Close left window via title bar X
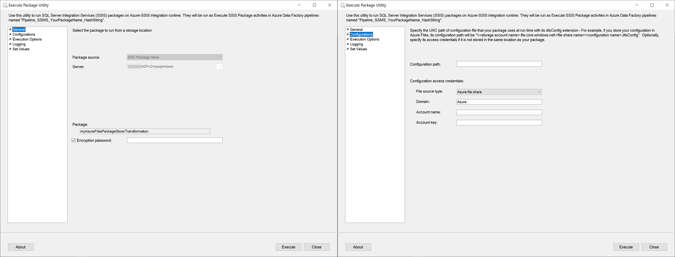Screen dimensions: 675x257 pyautogui.click(x=330, y=5)
